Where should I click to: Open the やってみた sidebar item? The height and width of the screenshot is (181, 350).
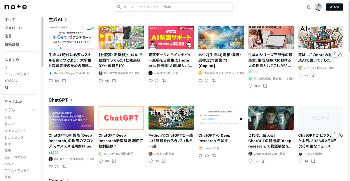click(13, 102)
